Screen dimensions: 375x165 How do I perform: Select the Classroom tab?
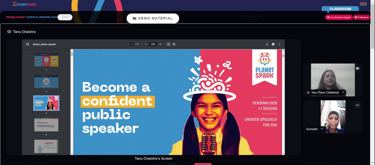(x=340, y=9)
